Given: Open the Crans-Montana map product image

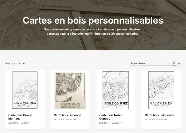Looking at the screenshot, I should tap(25, 90).
